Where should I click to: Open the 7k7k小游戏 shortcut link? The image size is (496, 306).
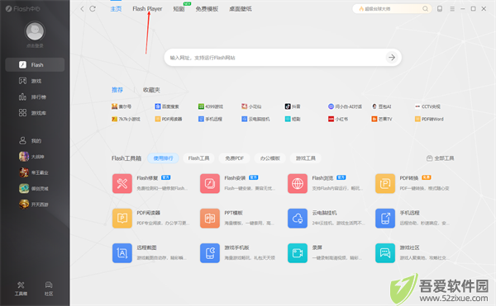tap(126, 119)
